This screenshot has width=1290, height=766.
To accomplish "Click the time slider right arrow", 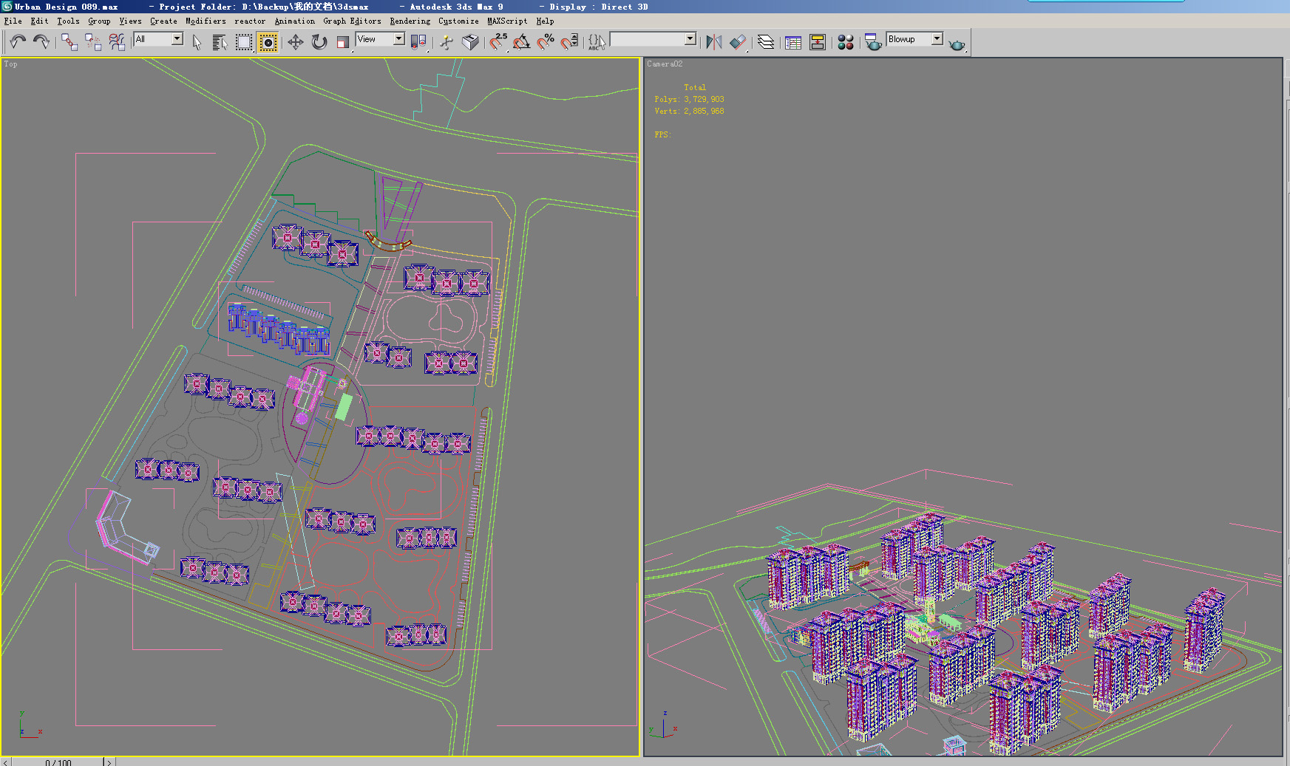I will pyautogui.click(x=109, y=762).
